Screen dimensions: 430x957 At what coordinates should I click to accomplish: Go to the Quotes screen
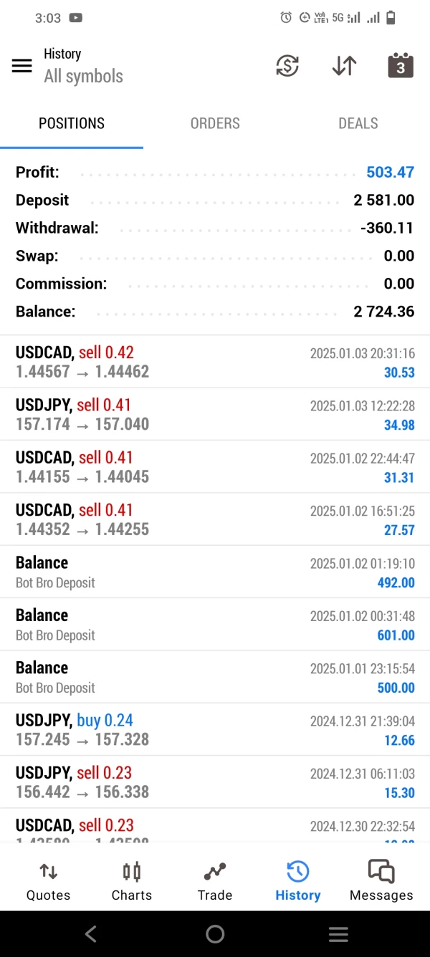pos(48,881)
